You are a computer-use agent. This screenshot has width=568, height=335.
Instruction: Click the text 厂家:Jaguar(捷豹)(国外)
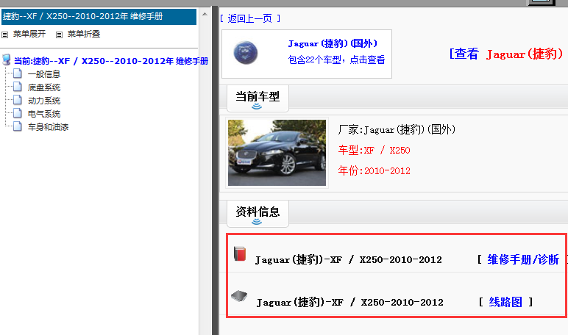coord(397,129)
